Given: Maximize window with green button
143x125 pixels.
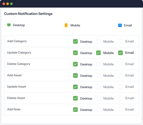Looking at the screenshot, I should point(11,4).
